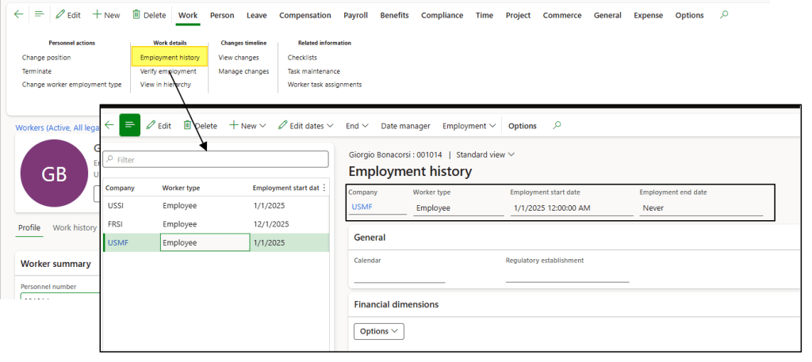Click the USMF company link
Screen dimensions: 812x362
pyautogui.click(x=362, y=208)
